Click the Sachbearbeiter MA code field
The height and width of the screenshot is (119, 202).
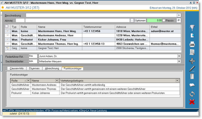pyautogui.click(x=33, y=61)
